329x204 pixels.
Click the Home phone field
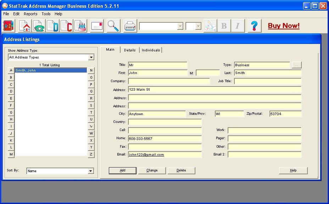click(165, 138)
